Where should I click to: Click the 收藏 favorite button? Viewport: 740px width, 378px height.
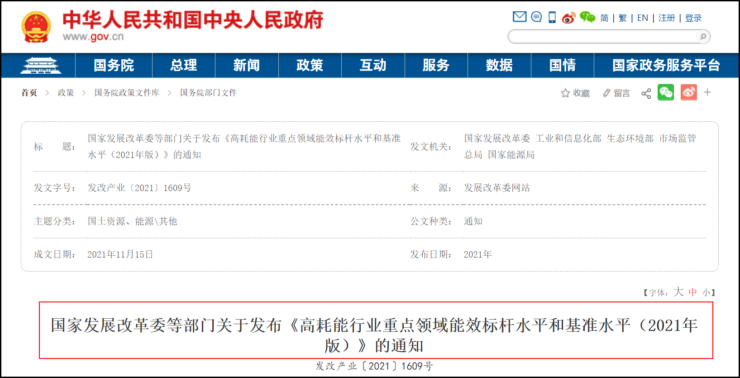coord(575,93)
